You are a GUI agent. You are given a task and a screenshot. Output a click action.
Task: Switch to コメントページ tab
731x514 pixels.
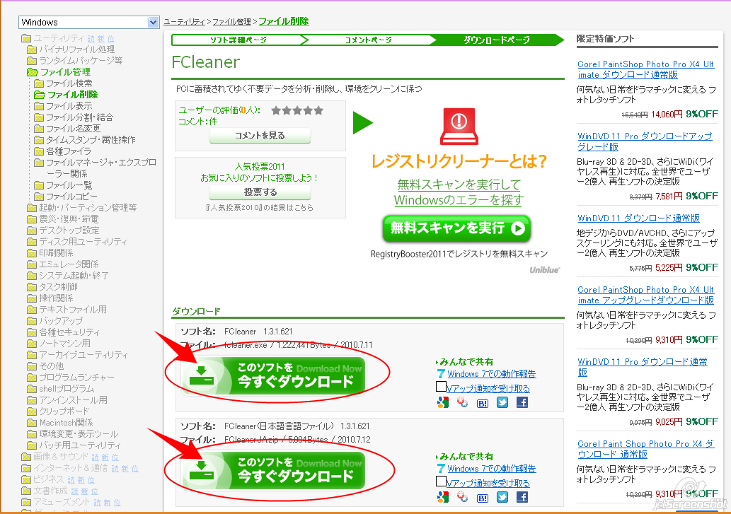368,40
